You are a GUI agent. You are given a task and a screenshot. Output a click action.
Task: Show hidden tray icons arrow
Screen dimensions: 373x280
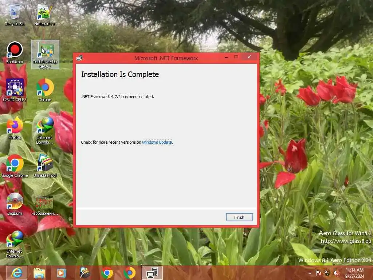pyautogui.click(x=310, y=273)
